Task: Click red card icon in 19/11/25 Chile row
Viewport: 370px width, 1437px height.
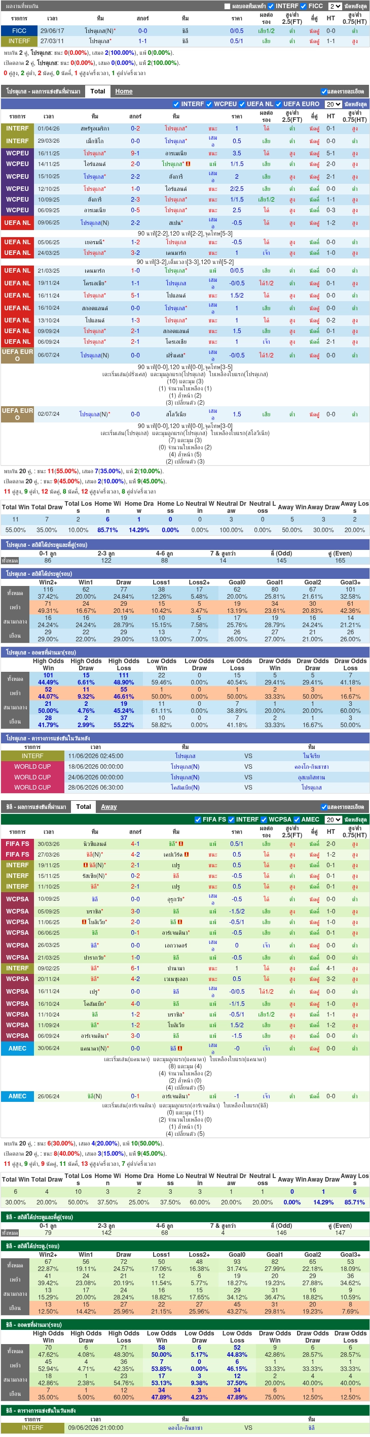Action: tap(85, 865)
